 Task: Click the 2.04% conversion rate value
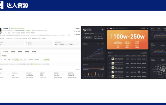(x=137, y=47)
